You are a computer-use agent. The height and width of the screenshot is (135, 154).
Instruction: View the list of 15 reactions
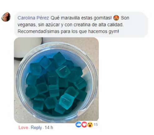(x=96, y=124)
